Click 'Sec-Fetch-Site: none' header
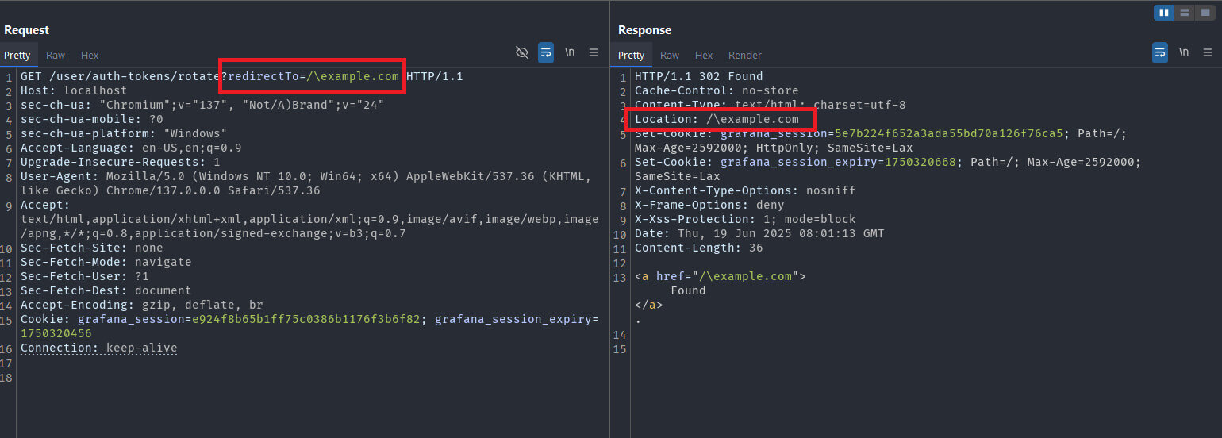Screen dimensions: 1222x438 [x=92, y=248]
